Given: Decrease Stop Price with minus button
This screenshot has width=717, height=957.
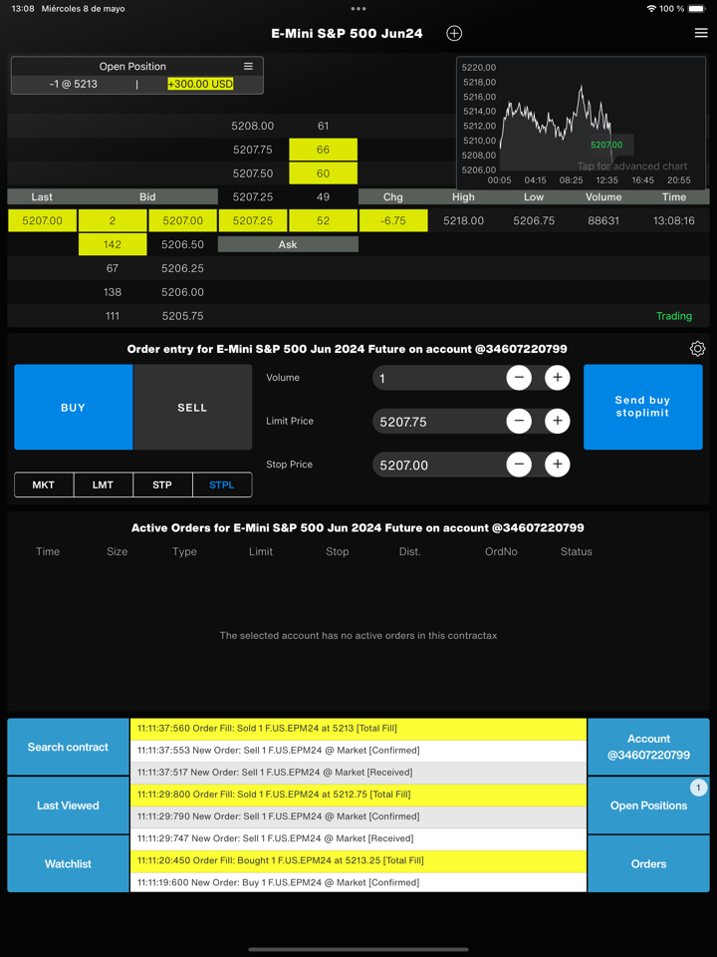Looking at the screenshot, I should pos(519,465).
